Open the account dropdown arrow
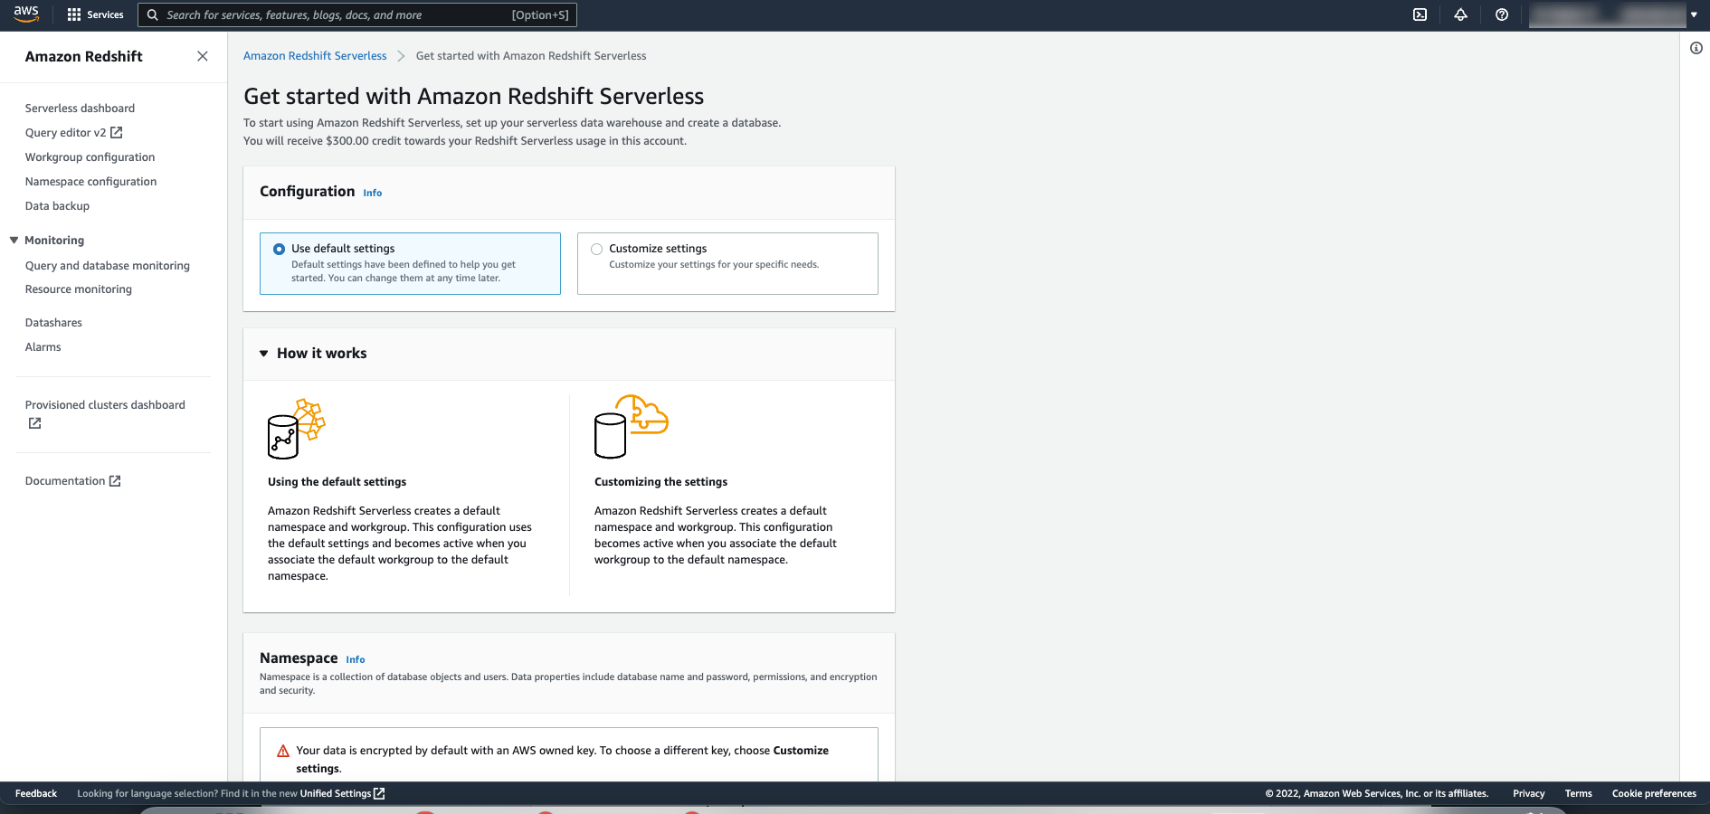Image resolution: width=1710 pixels, height=814 pixels. pyautogui.click(x=1694, y=14)
